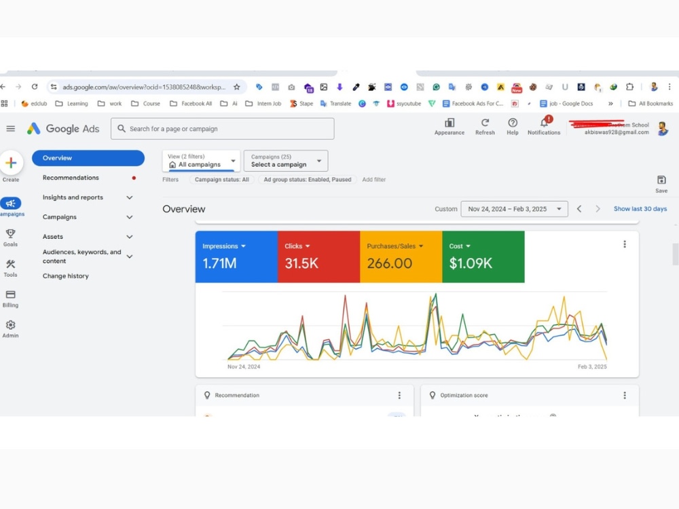Click the search for page or campaign field
Image resolution: width=679 pixels, height=509 pixels.
(x=223, y=128)
